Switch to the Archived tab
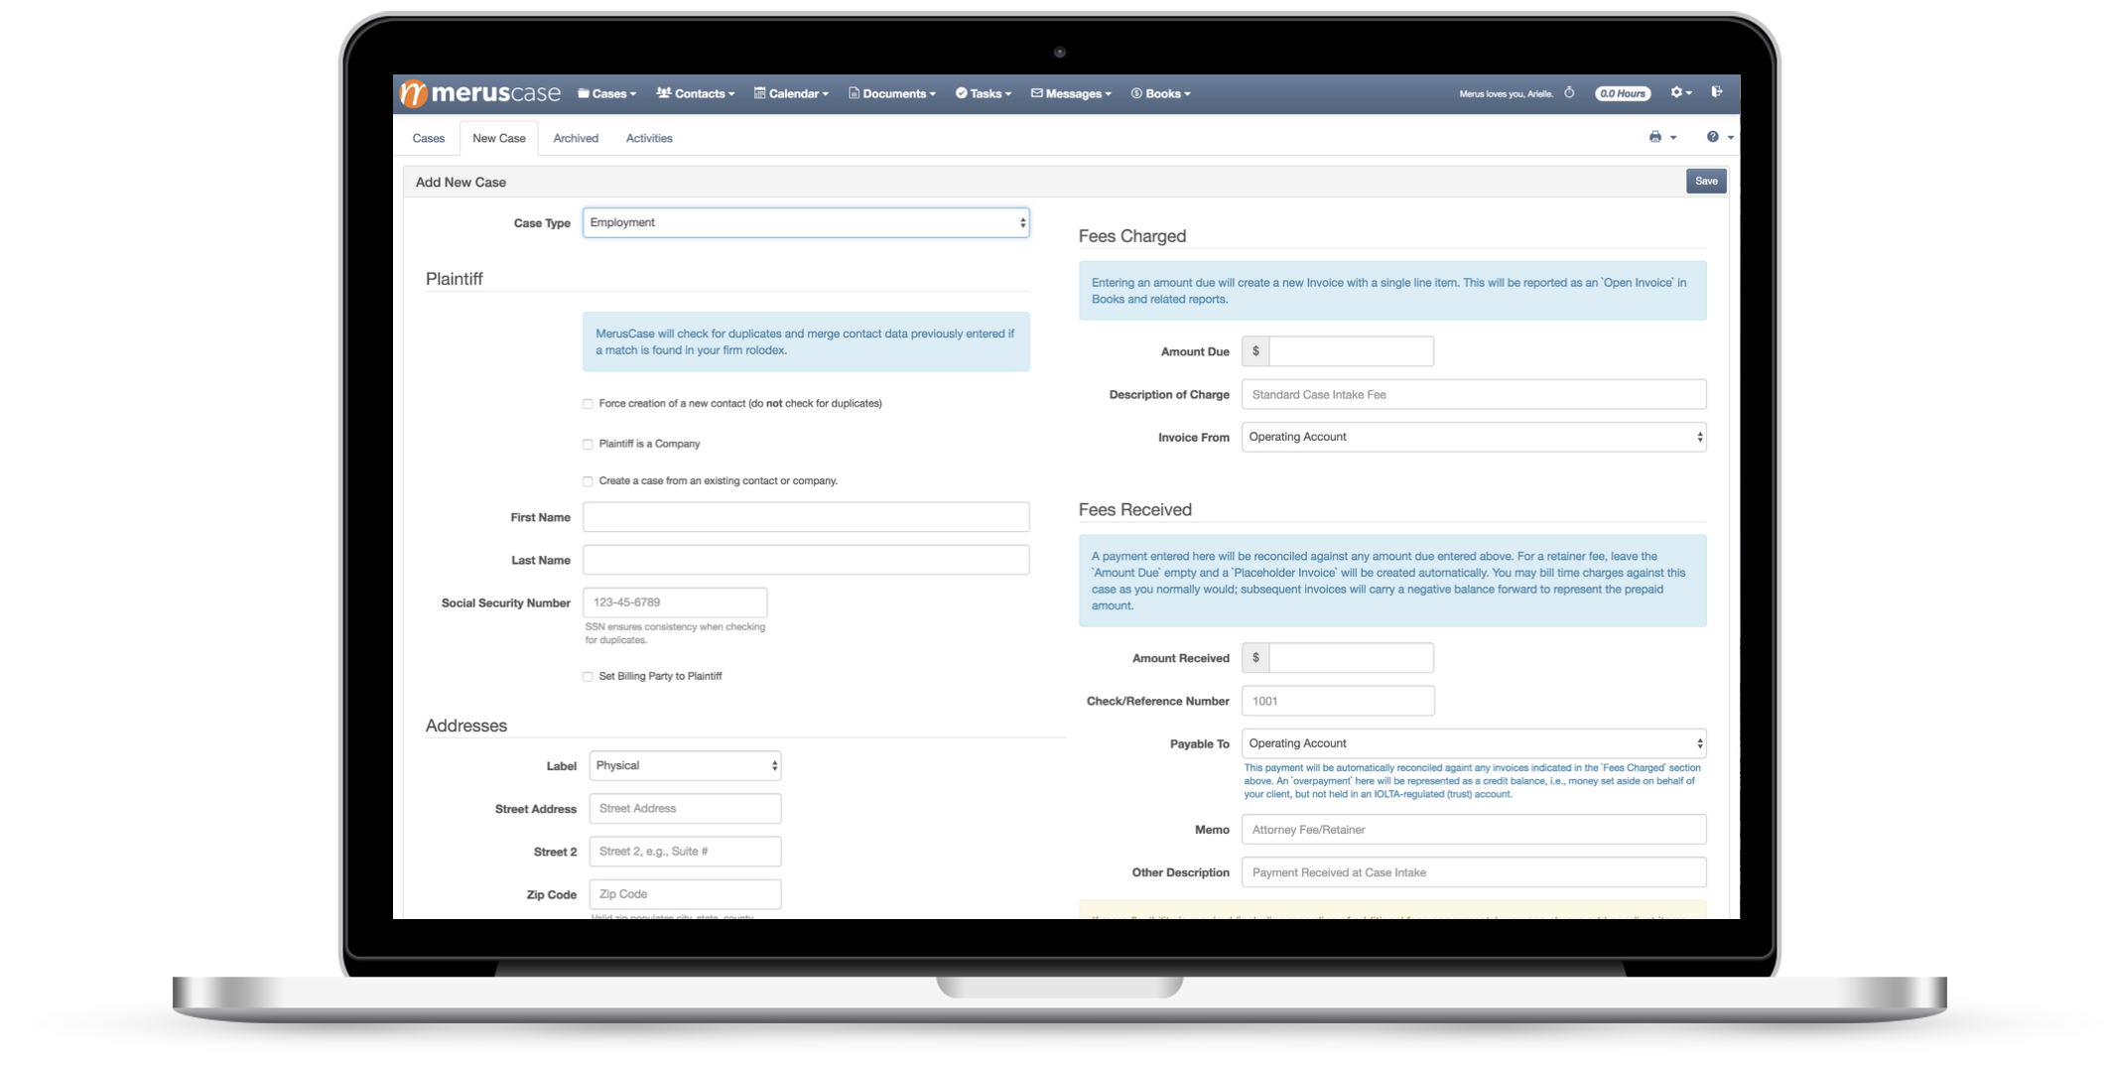 [x=576, y=138]
